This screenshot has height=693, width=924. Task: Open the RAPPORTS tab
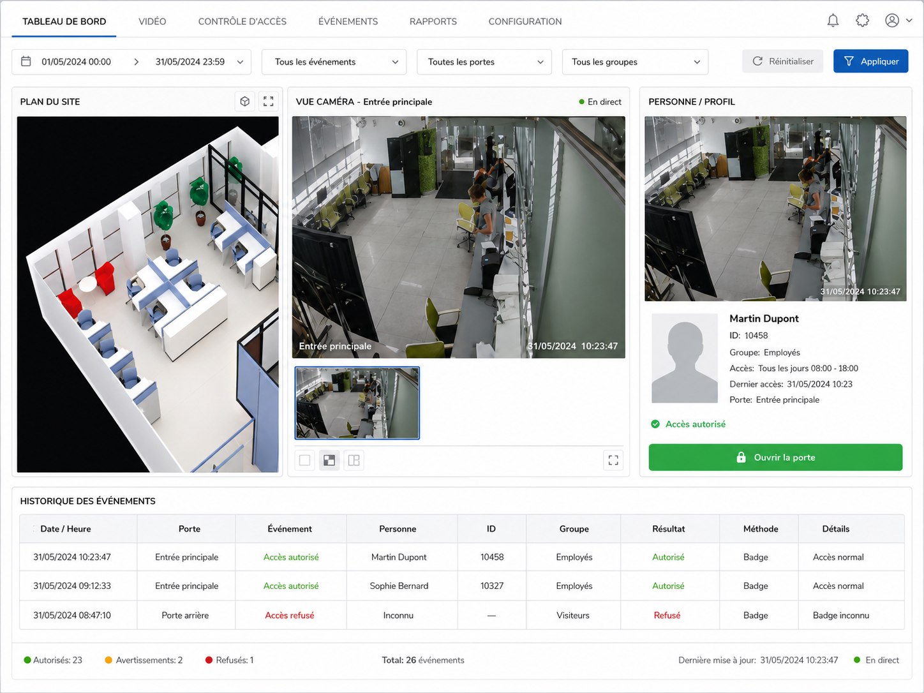[433, 21]
